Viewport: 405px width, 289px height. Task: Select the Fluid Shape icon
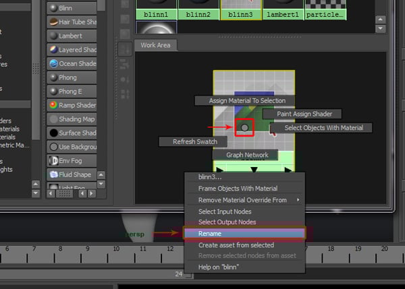pyautogui.click(x=54, y=174)
